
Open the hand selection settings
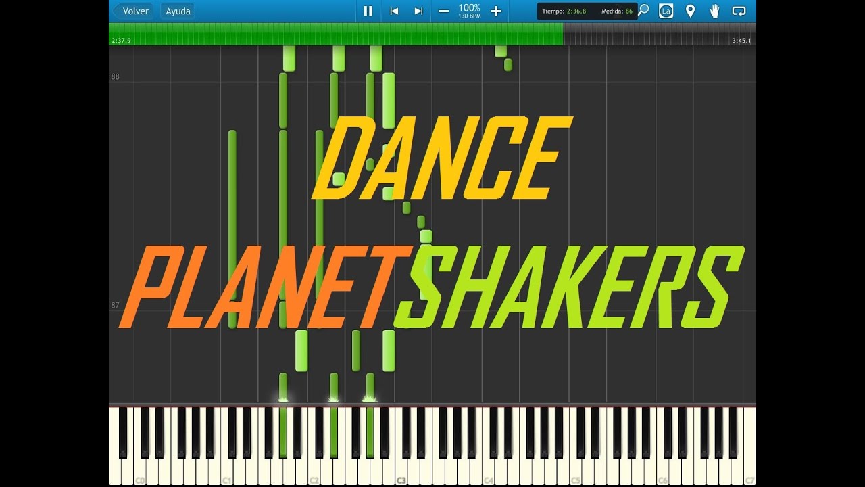click(714, 11)
